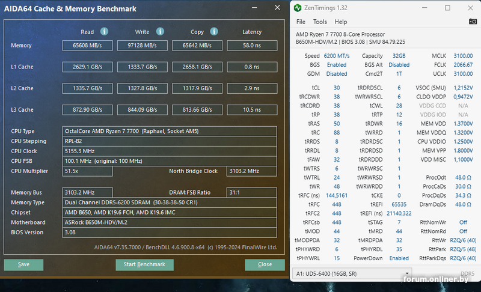Click the Speed value 6200 MT/s
The image size is (481, 292).
pyautogui.click(x=337, y=56)
